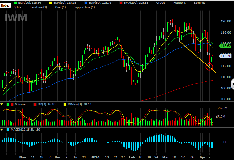This screenshot has width=234, height=160.
Task: Collapse the MACDh panel with yellow triangle
Action: [2, 130]
